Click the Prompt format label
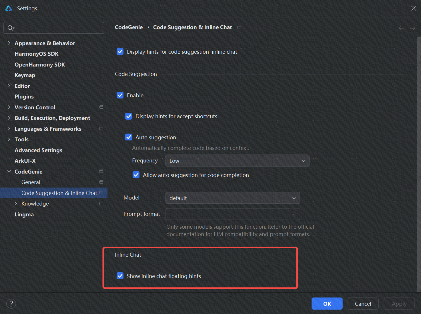Screen dimensions: 421x314 point(142,214)
